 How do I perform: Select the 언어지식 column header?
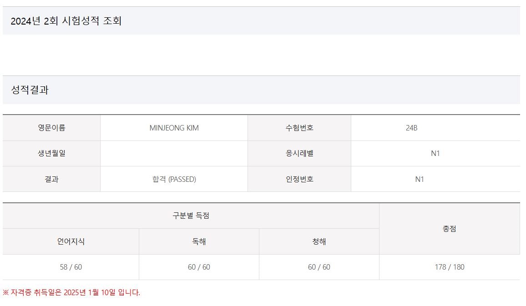click(x=71, y=241)
